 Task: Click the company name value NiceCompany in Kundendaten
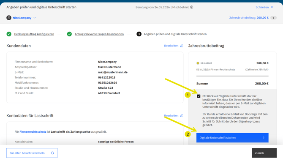click(107, 62)
